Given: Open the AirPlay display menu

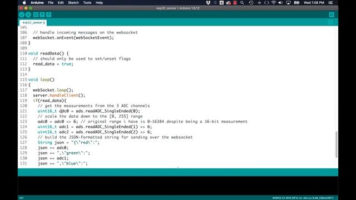Looking at the screenshot, I should pos(288,3).
